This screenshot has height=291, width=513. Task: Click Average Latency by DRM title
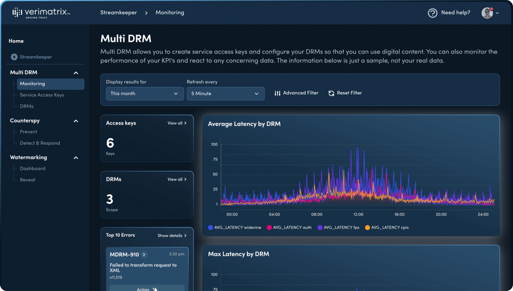[x=244, y=124]
